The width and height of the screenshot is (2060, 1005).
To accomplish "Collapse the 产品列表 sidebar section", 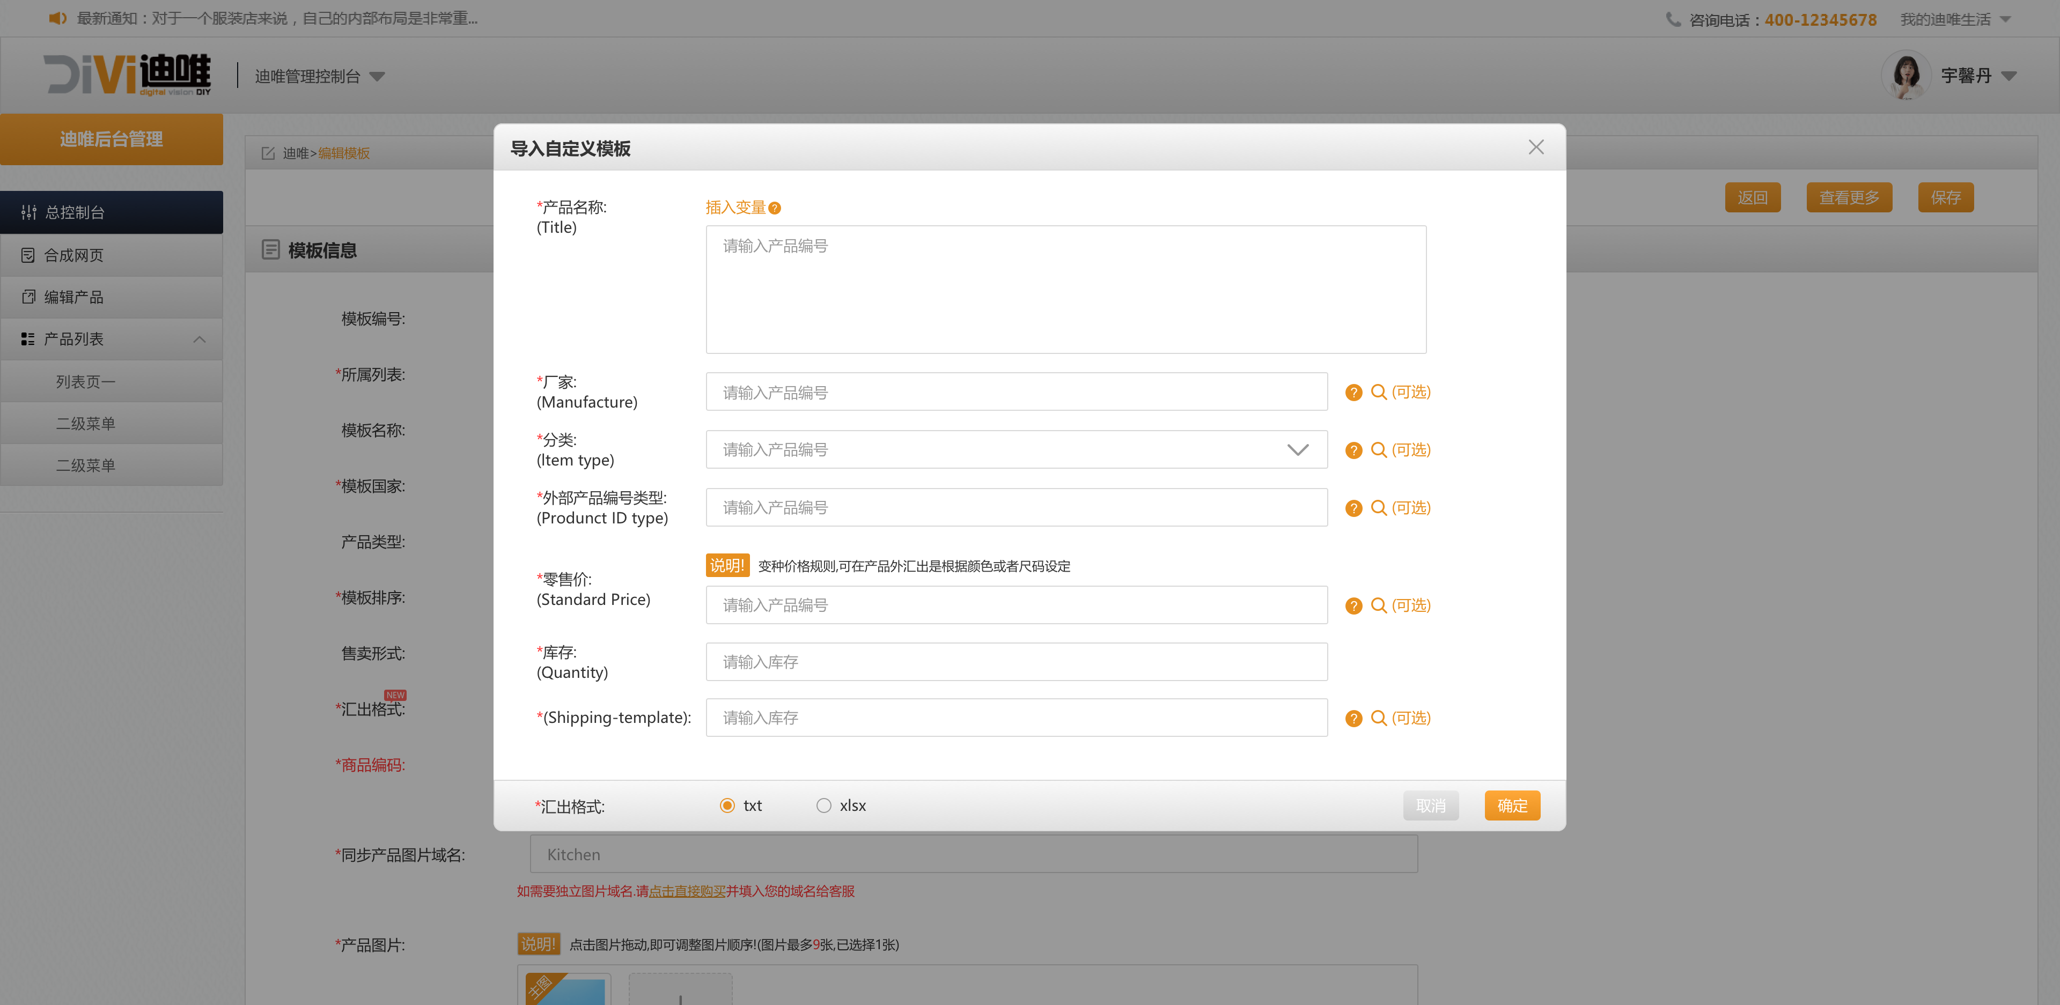I will [x=199, y=340].
